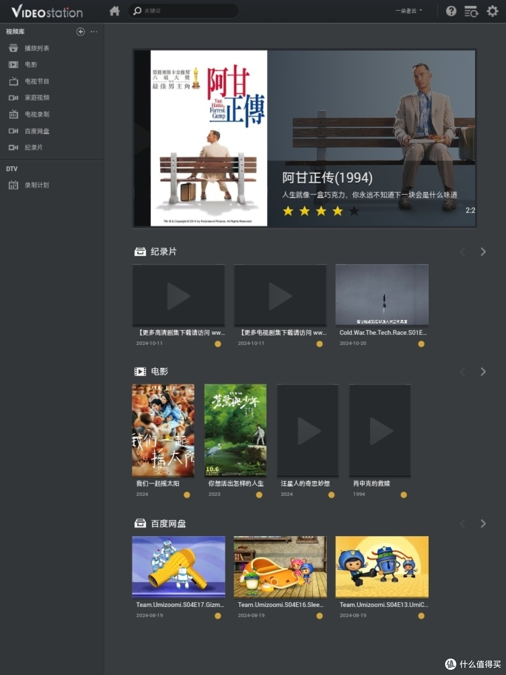Click the Video Station logo
The width and height of the screenshot is (506, 675).
[47, 11]
